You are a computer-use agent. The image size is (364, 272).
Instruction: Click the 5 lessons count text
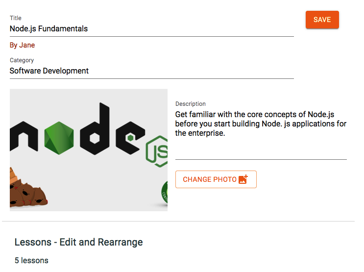click(31, 260)
